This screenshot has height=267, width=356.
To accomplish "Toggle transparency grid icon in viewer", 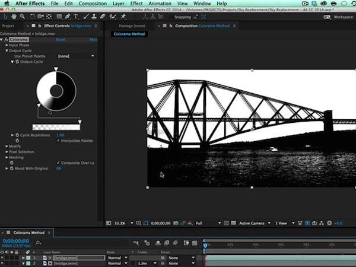I will coord(233,223).
